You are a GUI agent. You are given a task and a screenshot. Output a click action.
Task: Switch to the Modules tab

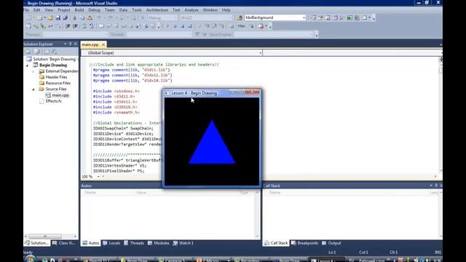(x=159, y=243)
